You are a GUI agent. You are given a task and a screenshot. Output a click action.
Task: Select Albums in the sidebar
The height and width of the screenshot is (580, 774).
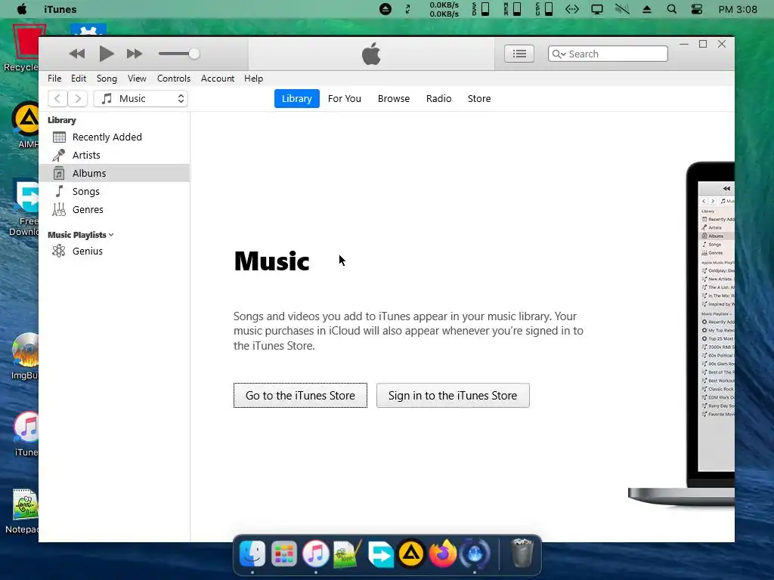pyautogui.click(x=114, y=173)
